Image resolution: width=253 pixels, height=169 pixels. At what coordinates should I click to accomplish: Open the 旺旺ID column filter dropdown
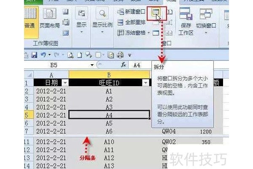(145, 83)
